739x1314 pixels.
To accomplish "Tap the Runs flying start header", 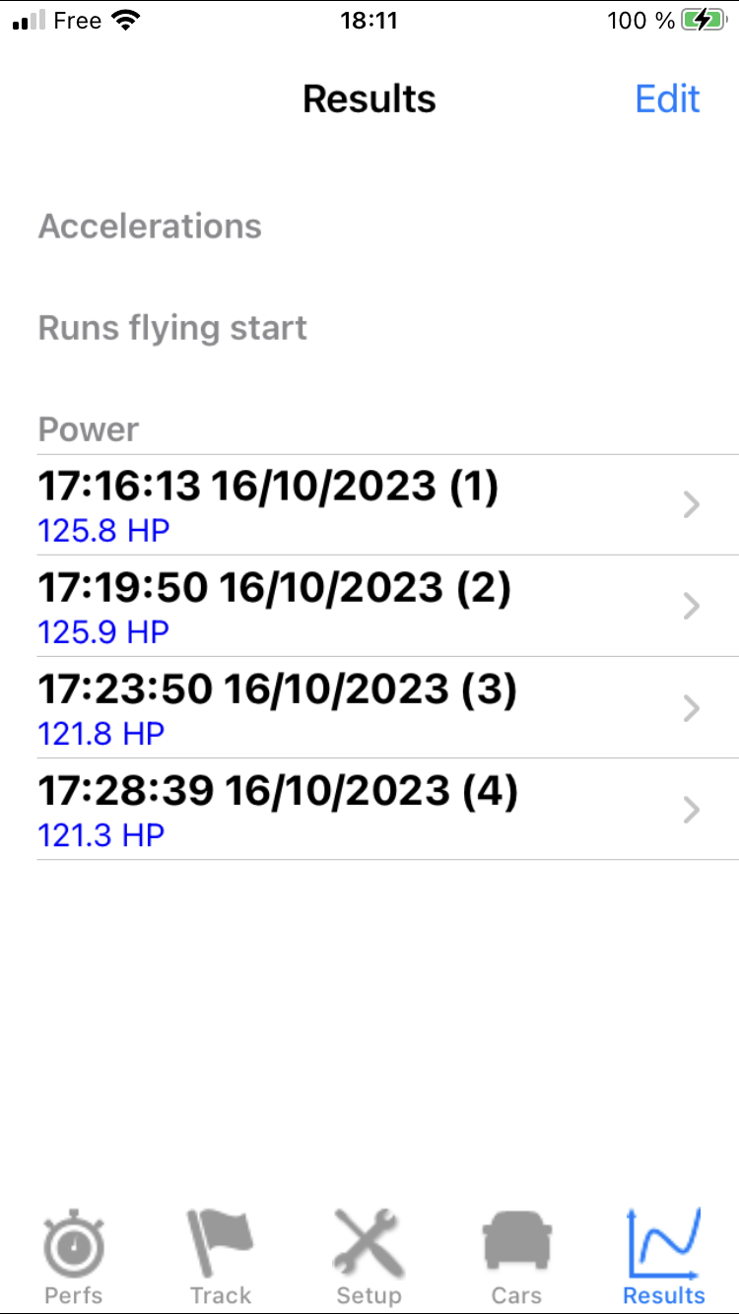I will click(172, 328).
